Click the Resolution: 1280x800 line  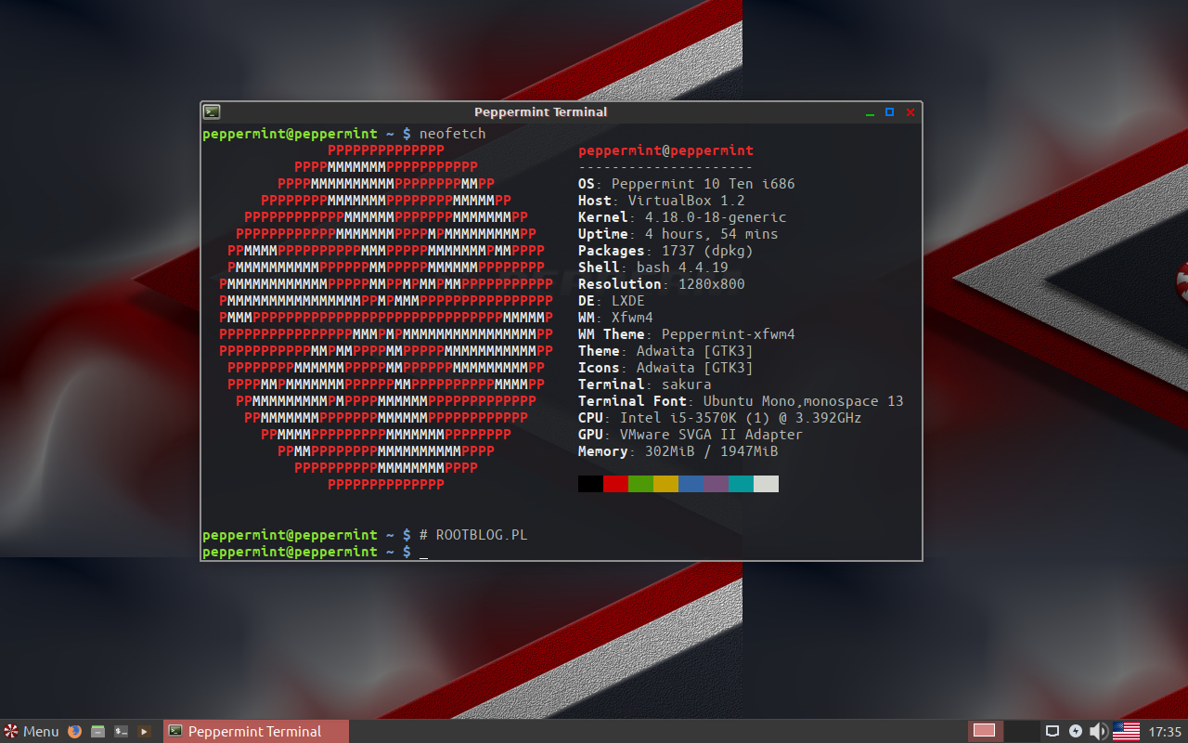(661, 284)
